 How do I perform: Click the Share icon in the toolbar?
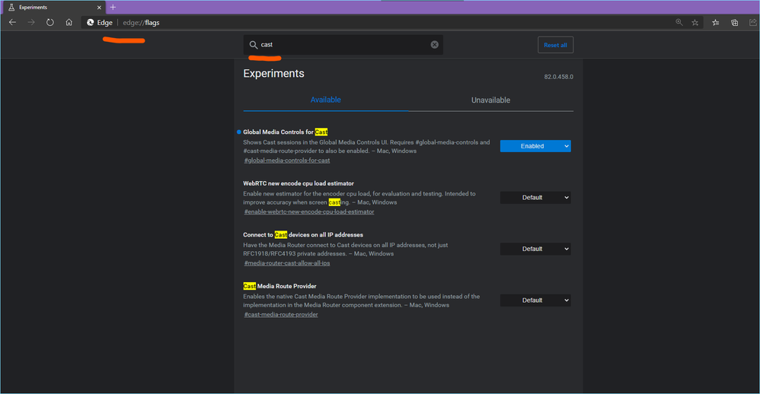[x=752, y=22]
